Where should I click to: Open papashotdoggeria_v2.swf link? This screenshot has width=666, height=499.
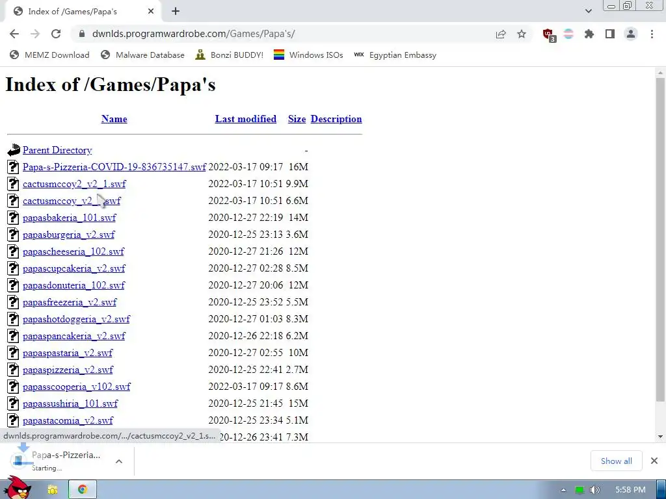pos(77,319)
